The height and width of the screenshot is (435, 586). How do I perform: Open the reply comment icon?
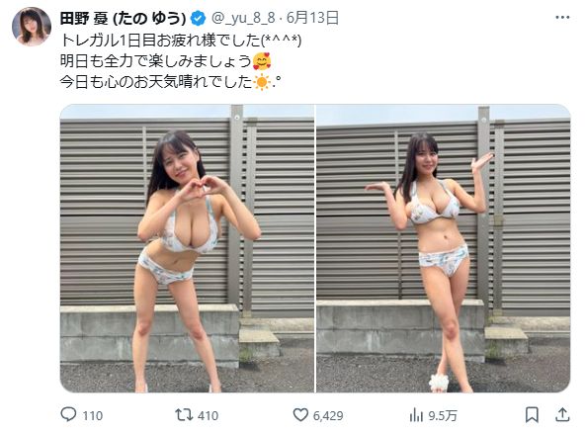(x=68, y=414)
